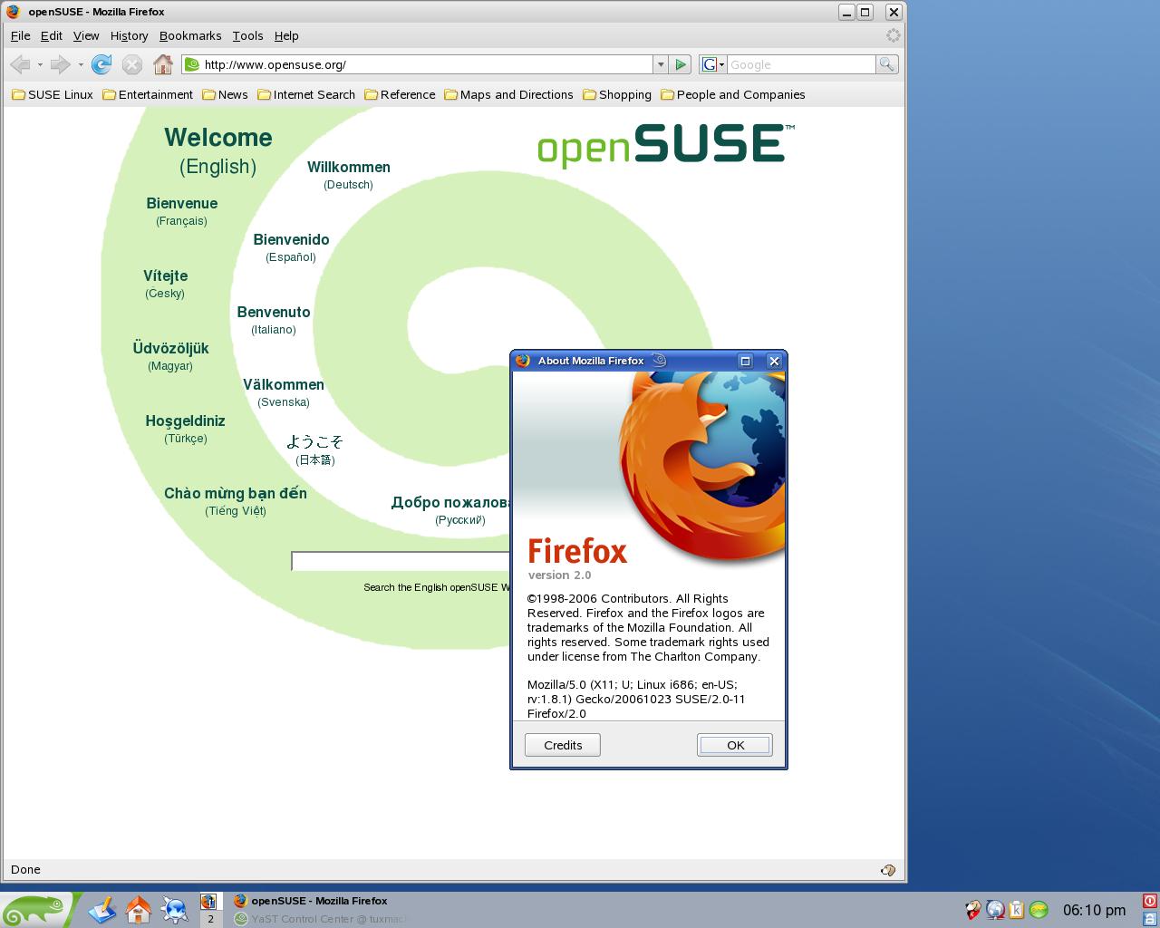This screenshot has width=1160, height=928.
Task: Click the Firefox activity throbber icon
Action: click(x=894, y=35)
